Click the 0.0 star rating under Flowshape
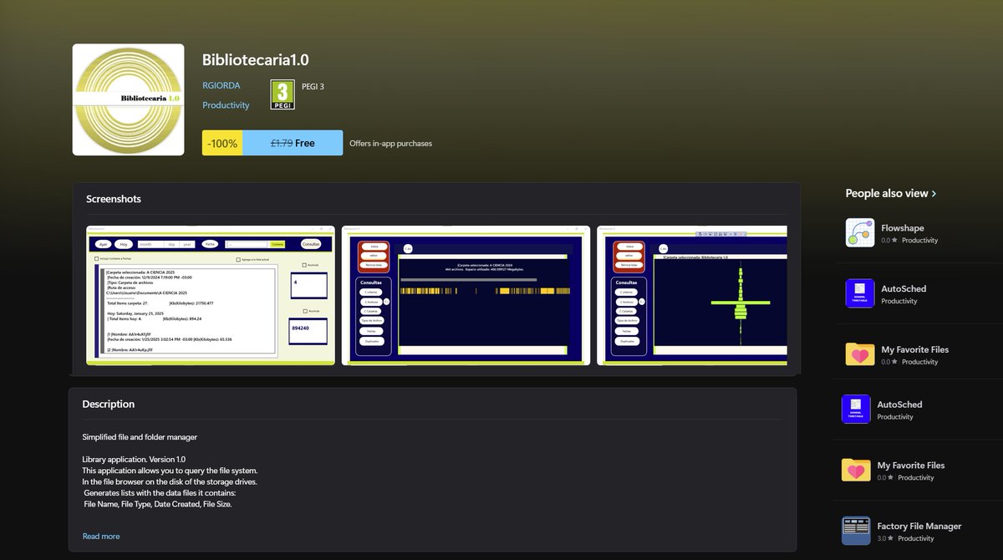The width and height of the screenshot is (1003, 560). 889,240
